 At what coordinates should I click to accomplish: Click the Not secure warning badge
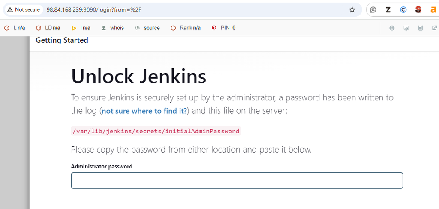tap(24, 10)
